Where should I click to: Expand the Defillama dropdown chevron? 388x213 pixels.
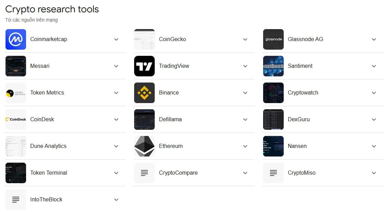tap(245, 120)
